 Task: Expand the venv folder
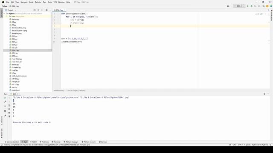(7, 16)
